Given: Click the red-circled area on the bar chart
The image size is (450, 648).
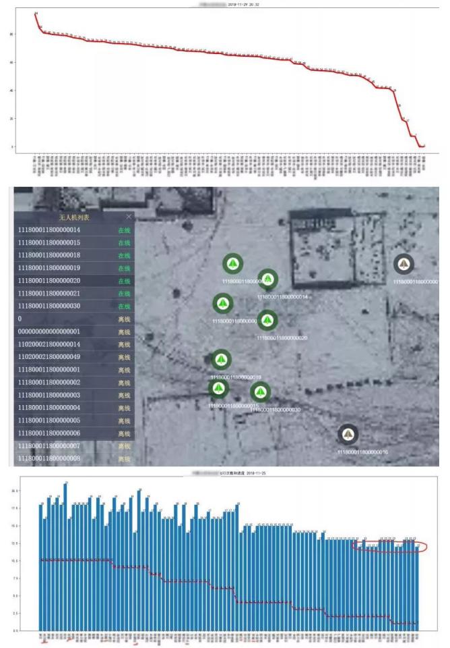Looking at the screenshot, I should pyautogui.click(x=387, y=547).
